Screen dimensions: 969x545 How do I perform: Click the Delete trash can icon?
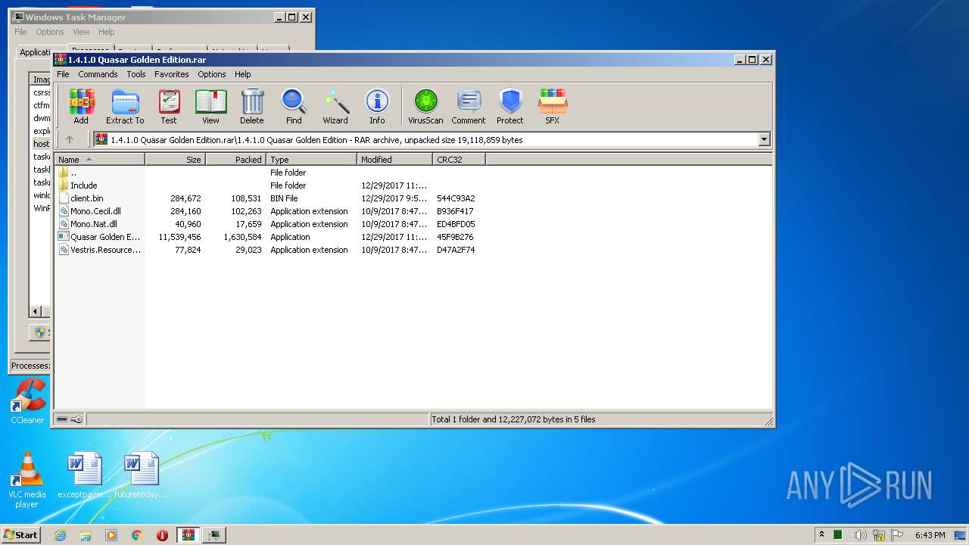tap(252, 106)
